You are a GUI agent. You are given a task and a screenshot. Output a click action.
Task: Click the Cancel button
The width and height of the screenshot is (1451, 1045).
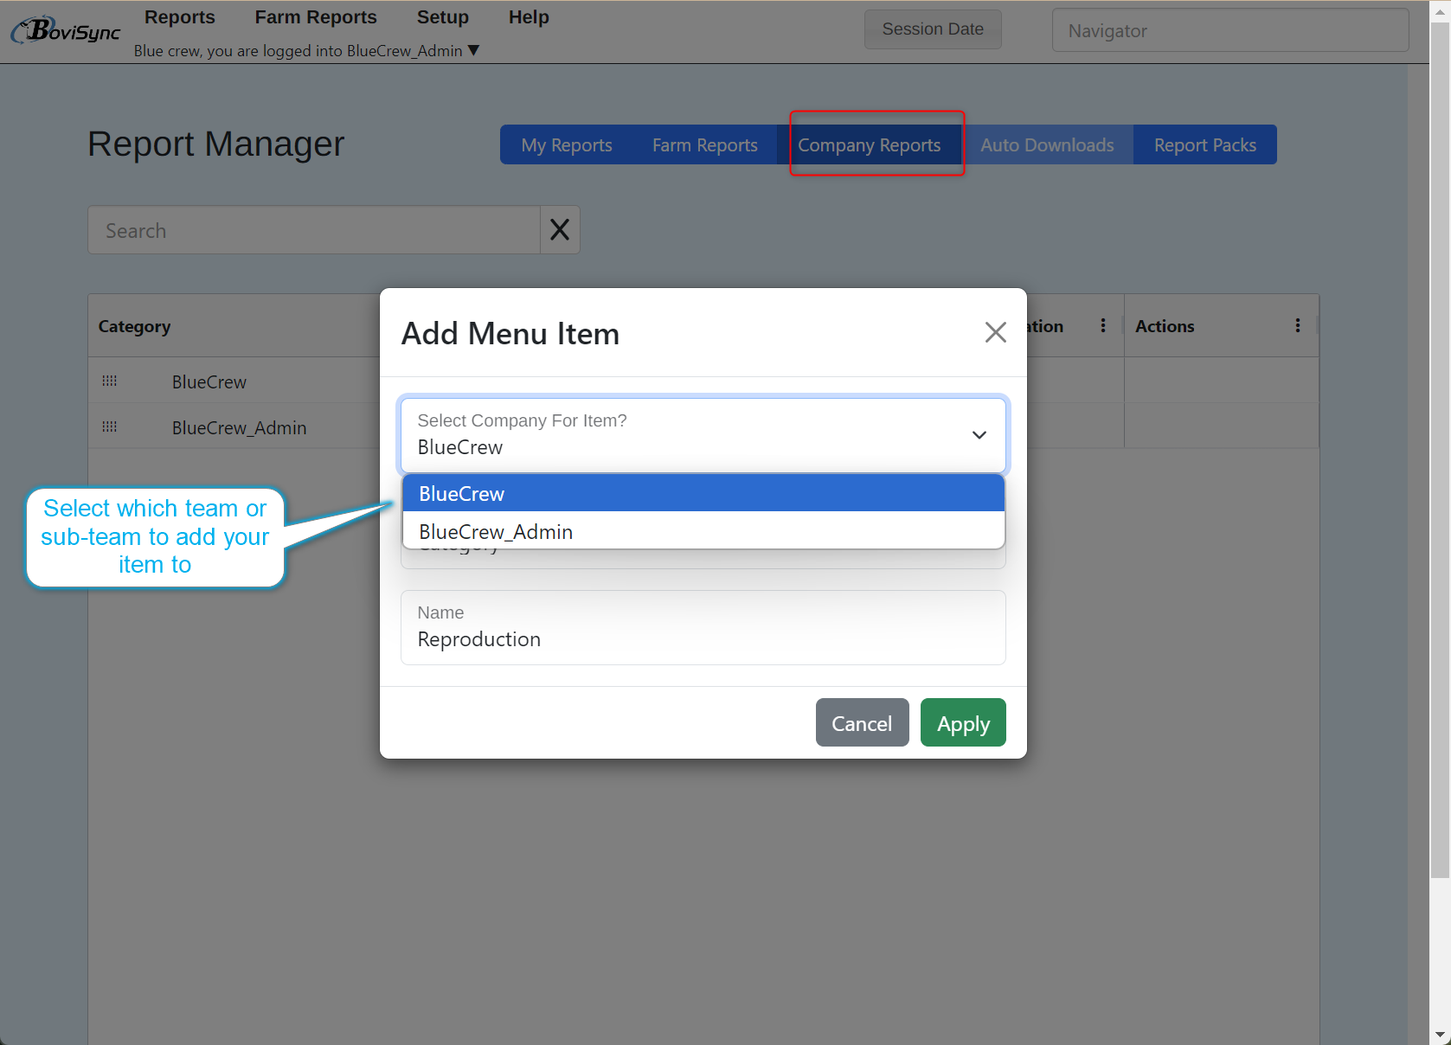coord(862,722)
